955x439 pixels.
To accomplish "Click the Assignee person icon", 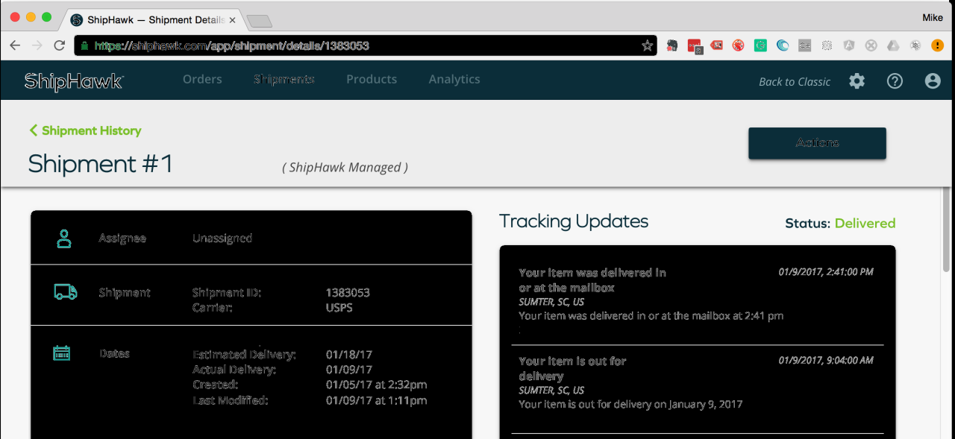I will click(x=65, y=238).
